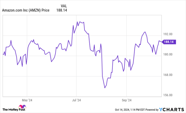Click the 168.00 y-axis label
Viewport: 186px width, 113px height.
point(168,75)
